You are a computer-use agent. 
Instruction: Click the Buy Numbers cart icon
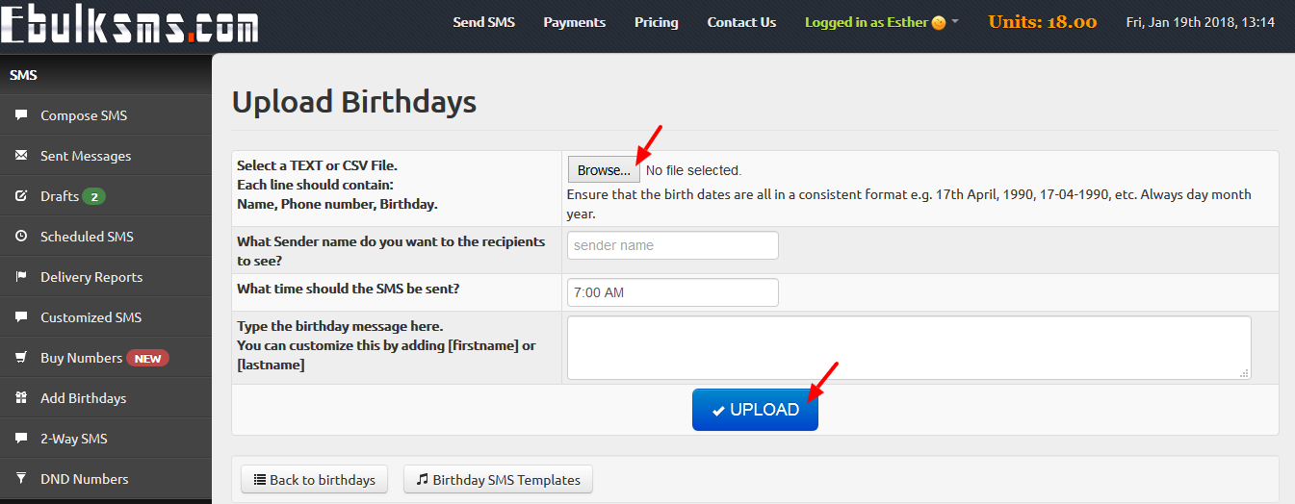coord(21,358)
